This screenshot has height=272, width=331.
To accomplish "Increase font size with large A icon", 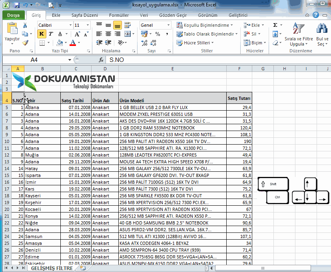I will tap(77, 34).
